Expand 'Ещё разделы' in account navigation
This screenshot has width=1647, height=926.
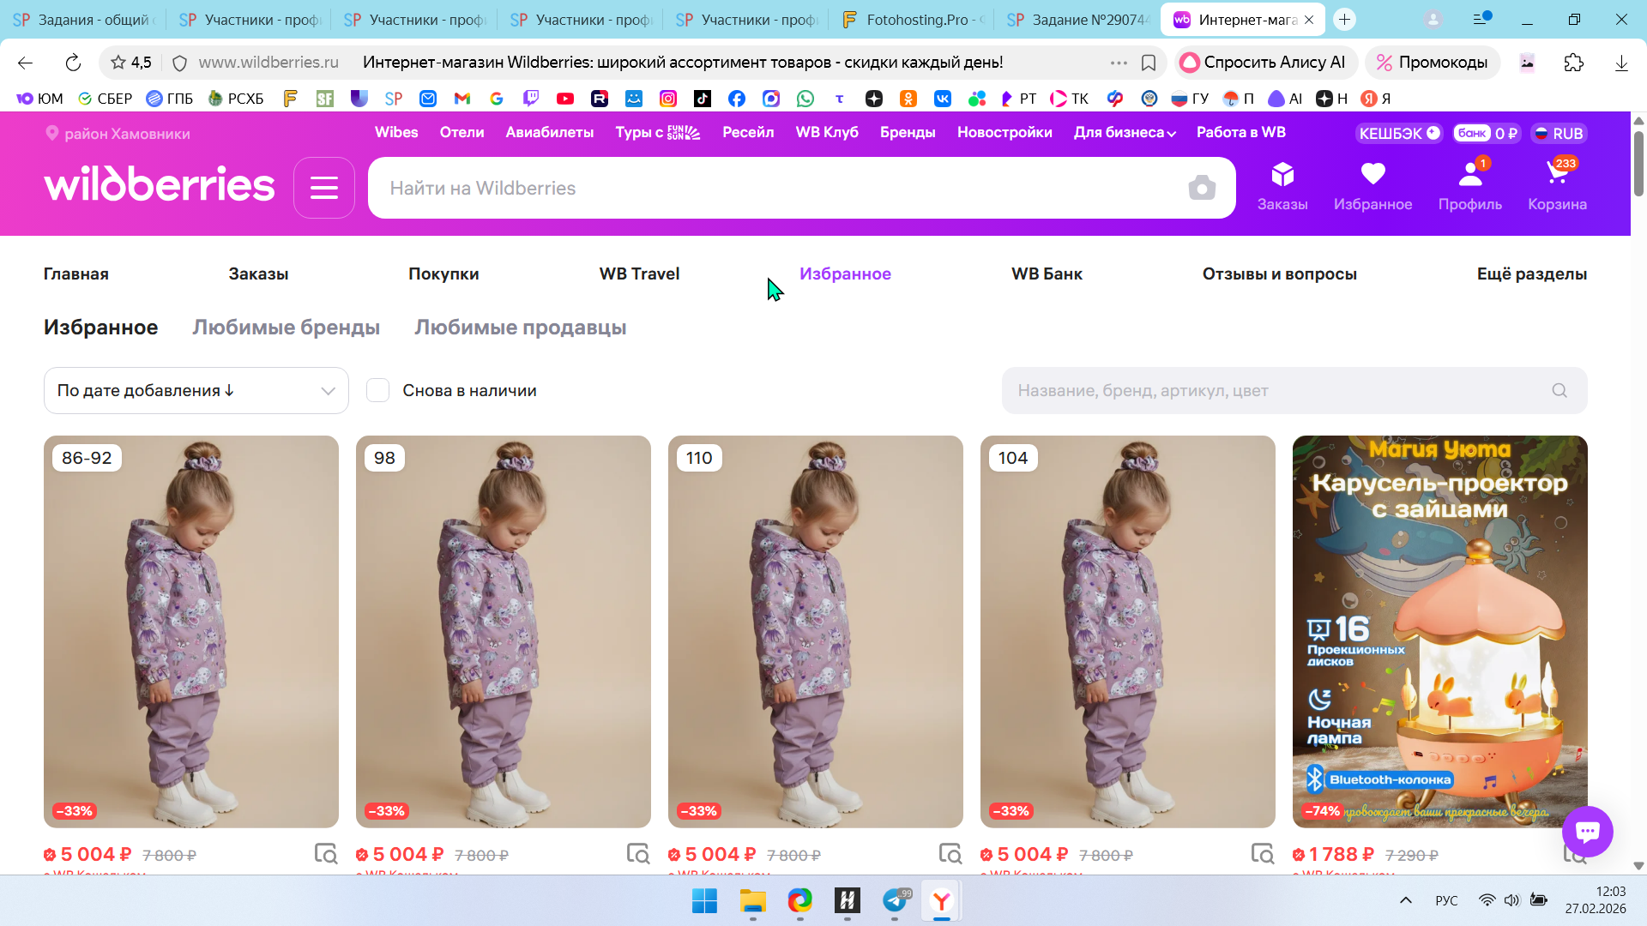tap(1531, 274)
